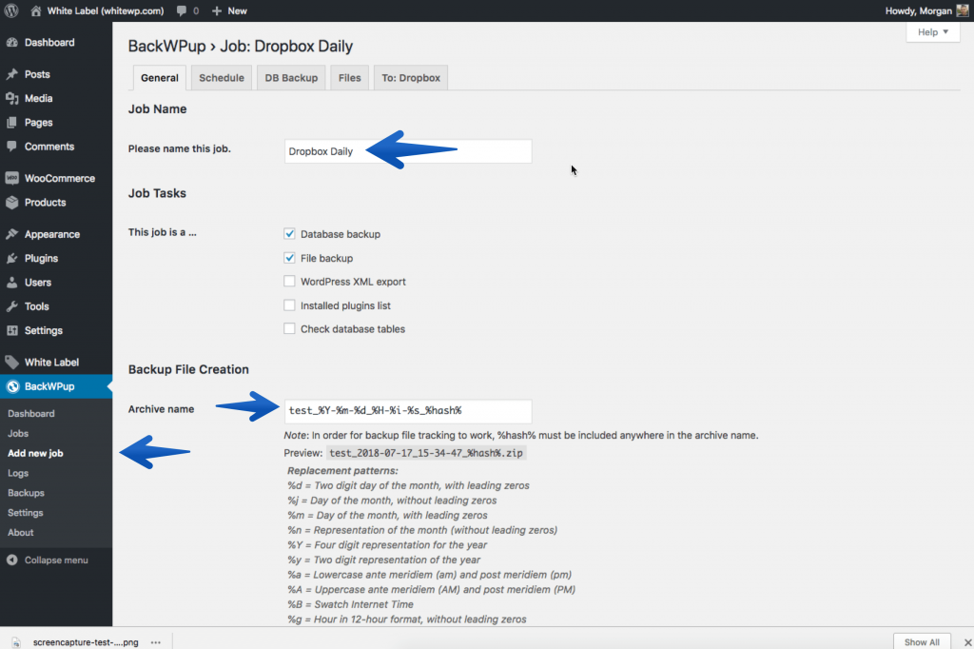The width and height of the screenshot is (974, 649).
Task: Switch to the To: Dropbox tab
Action: [x=411, y=78]
